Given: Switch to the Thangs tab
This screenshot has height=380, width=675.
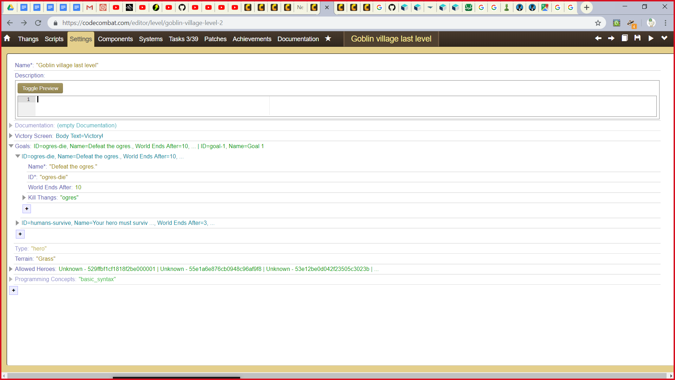Looking at the screenshot, I should [28, 39].
